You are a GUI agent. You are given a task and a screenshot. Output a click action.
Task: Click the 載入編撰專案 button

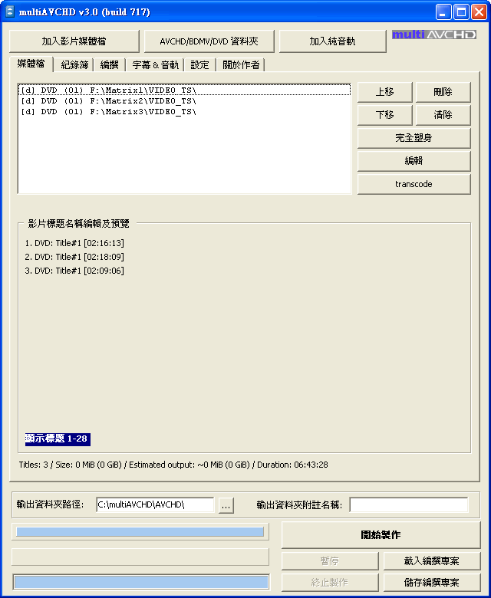pos(431,561)
